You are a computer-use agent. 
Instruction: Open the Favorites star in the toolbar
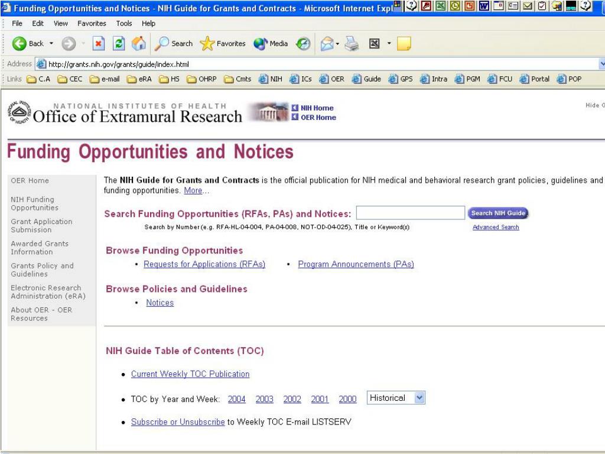pos(223,44)
